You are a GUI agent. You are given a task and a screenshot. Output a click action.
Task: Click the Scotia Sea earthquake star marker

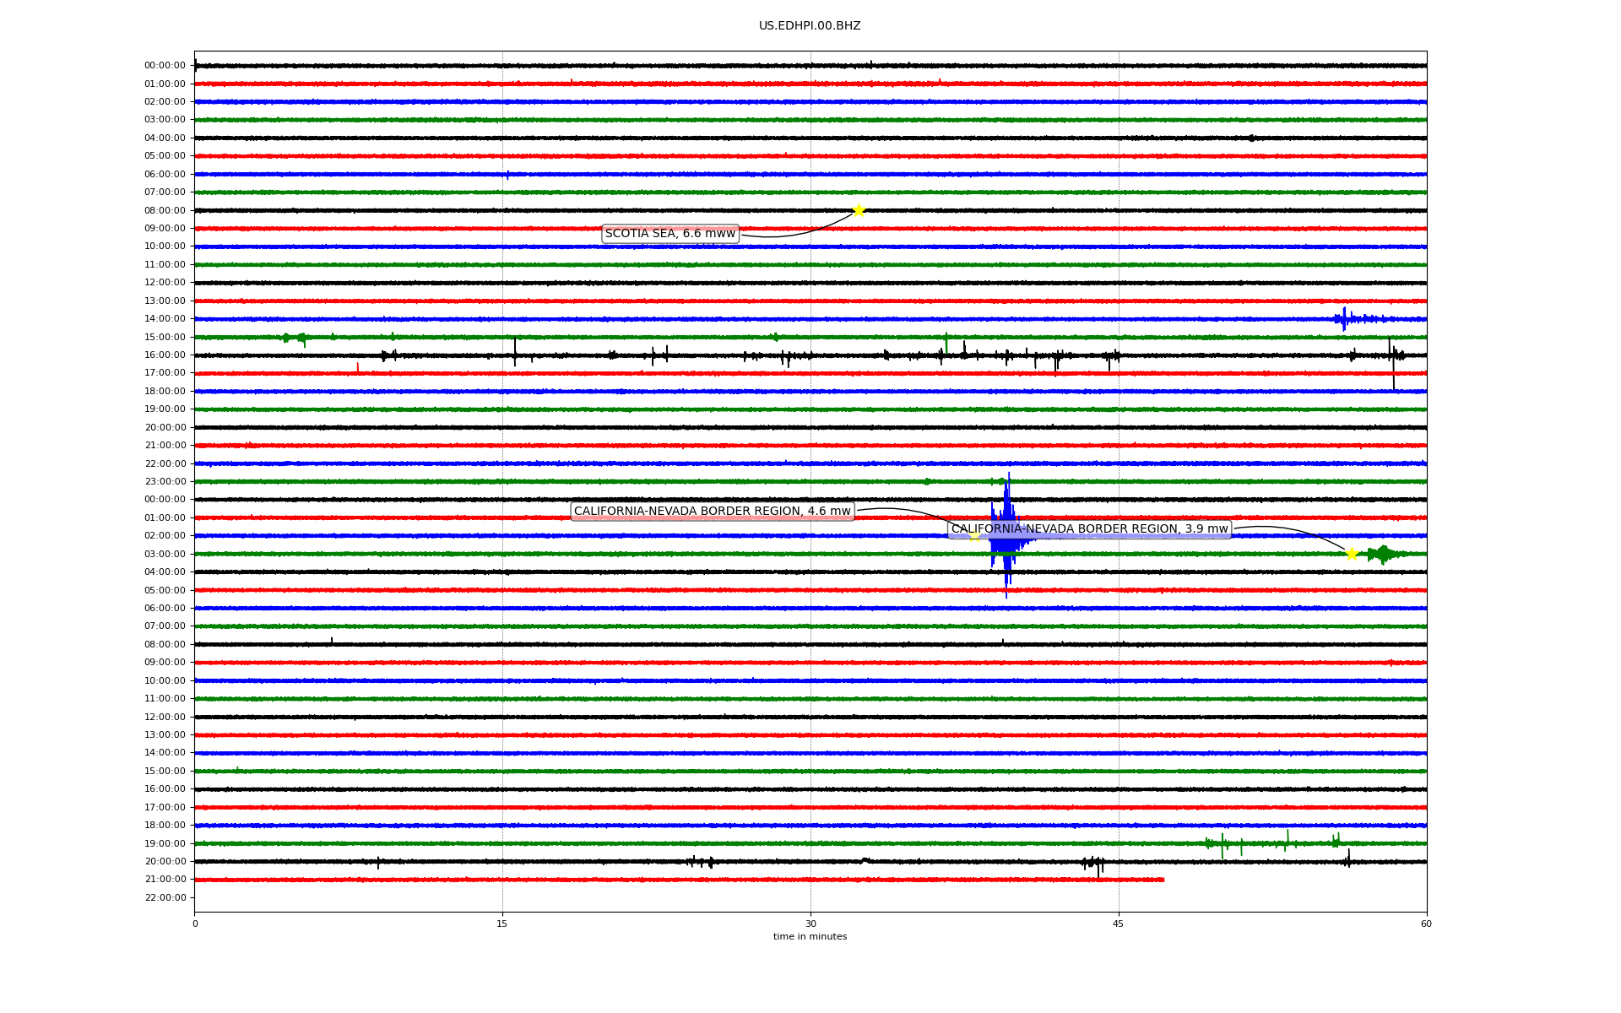click(x=859, y=210)
